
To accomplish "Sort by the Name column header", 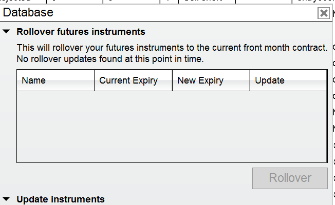I will [x=55, y=80].
